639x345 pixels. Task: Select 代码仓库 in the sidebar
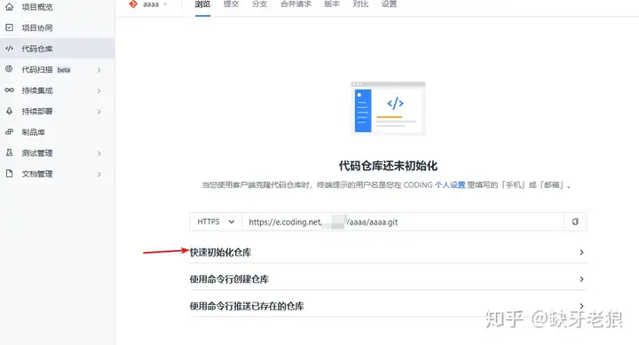(x=57, y=49)
